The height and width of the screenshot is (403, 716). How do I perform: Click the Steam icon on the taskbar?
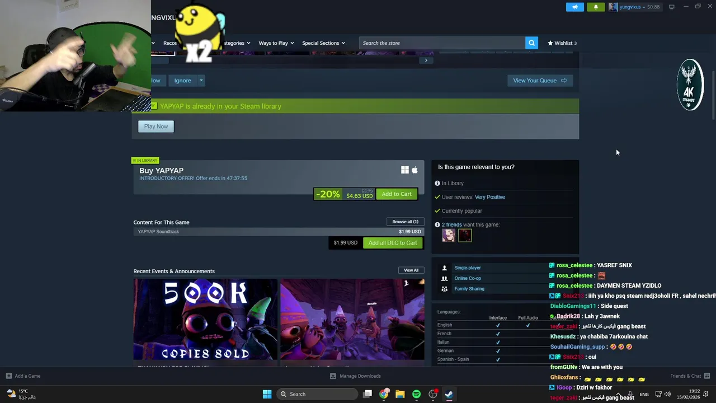[x=449, y=394]
